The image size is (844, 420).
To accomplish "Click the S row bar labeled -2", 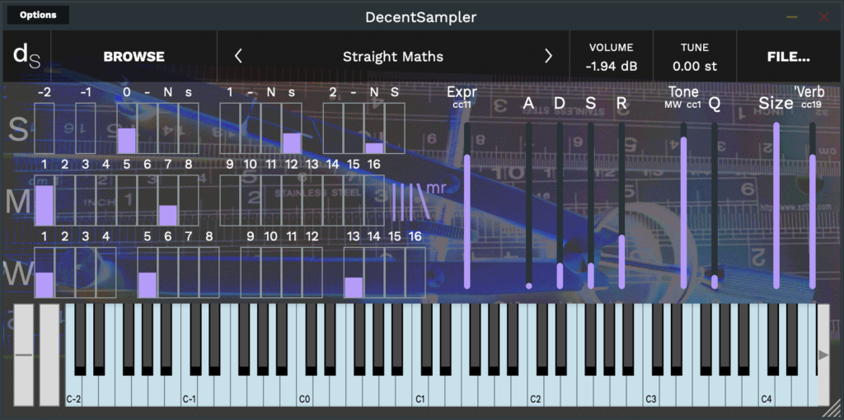I will 45,128.
